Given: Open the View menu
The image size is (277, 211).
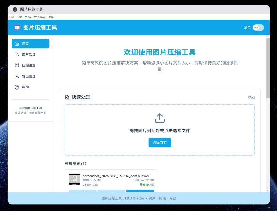Looking at the screenshot, I should [28, 17].
